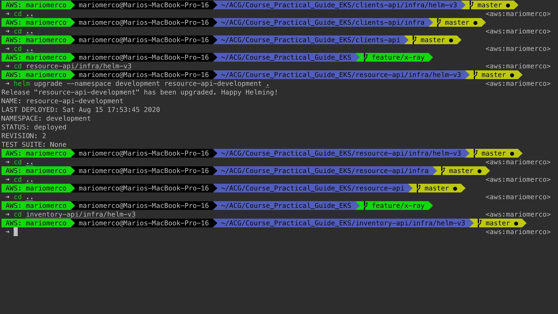Click the 'REVISION: 2' output line

pyautogui.click(x=24, y=136)
